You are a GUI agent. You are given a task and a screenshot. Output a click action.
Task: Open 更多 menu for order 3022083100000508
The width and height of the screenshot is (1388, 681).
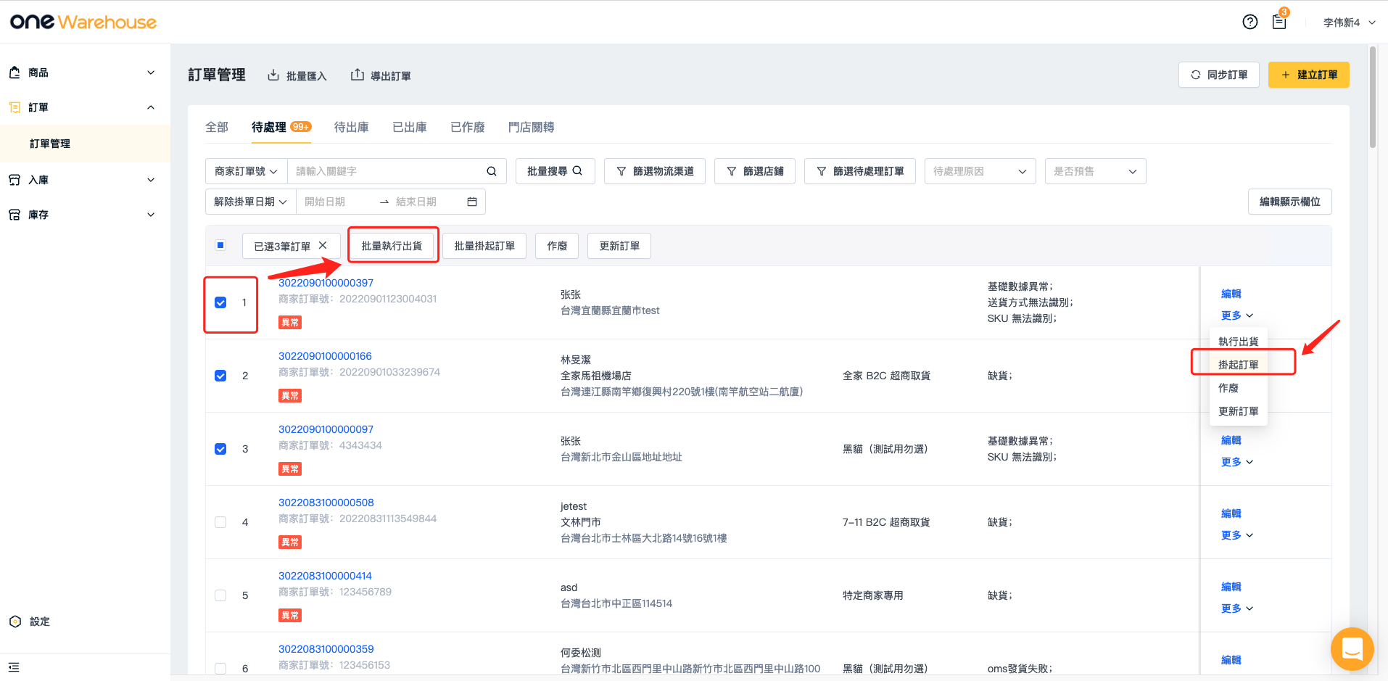(x=1237, y=535)
